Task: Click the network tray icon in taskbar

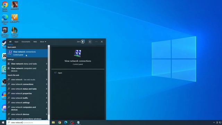Action: (220, 123)
